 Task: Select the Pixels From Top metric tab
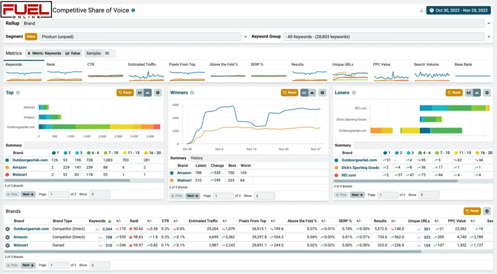click(187, 71)
